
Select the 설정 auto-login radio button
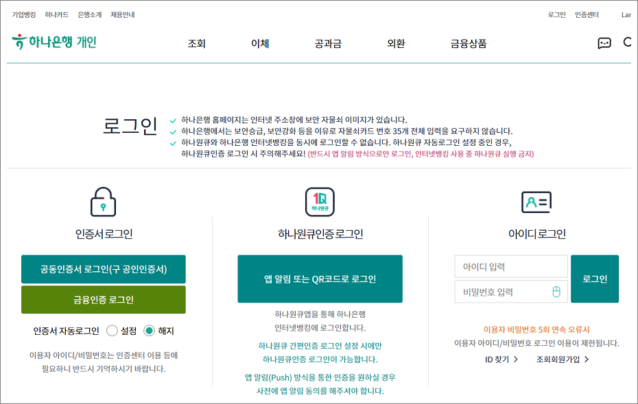112,331
